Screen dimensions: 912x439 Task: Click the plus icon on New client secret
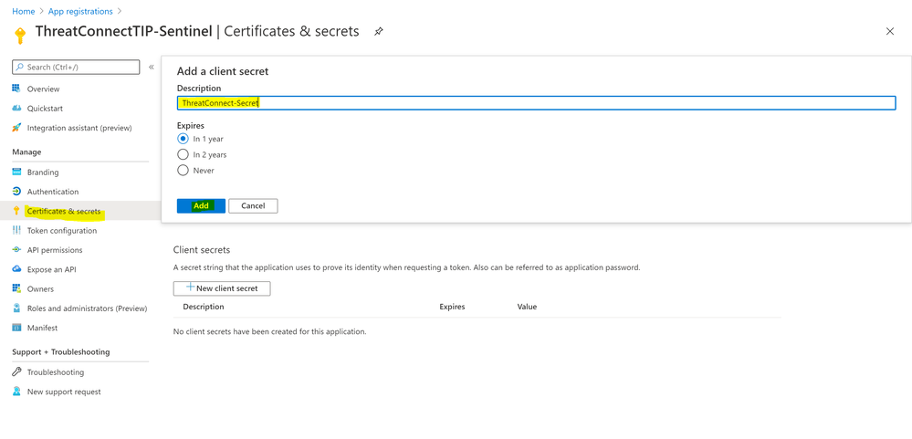click(190, 287)
